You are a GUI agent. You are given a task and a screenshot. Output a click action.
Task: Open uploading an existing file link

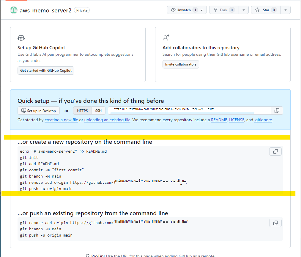tap(107, 120)
